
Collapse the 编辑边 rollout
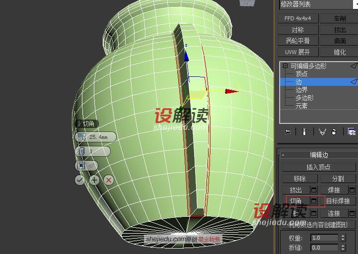coord(283,155)
